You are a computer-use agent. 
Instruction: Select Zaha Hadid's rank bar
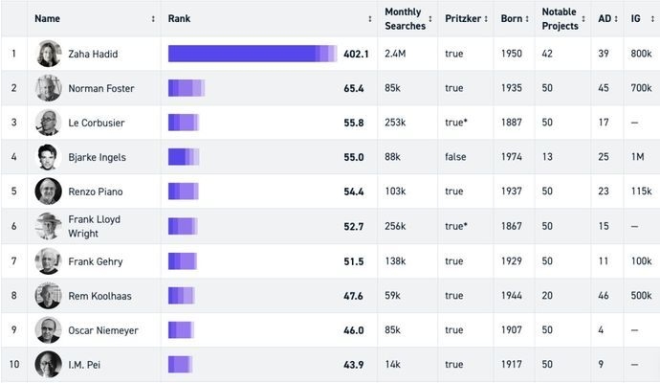click(253, 54)
